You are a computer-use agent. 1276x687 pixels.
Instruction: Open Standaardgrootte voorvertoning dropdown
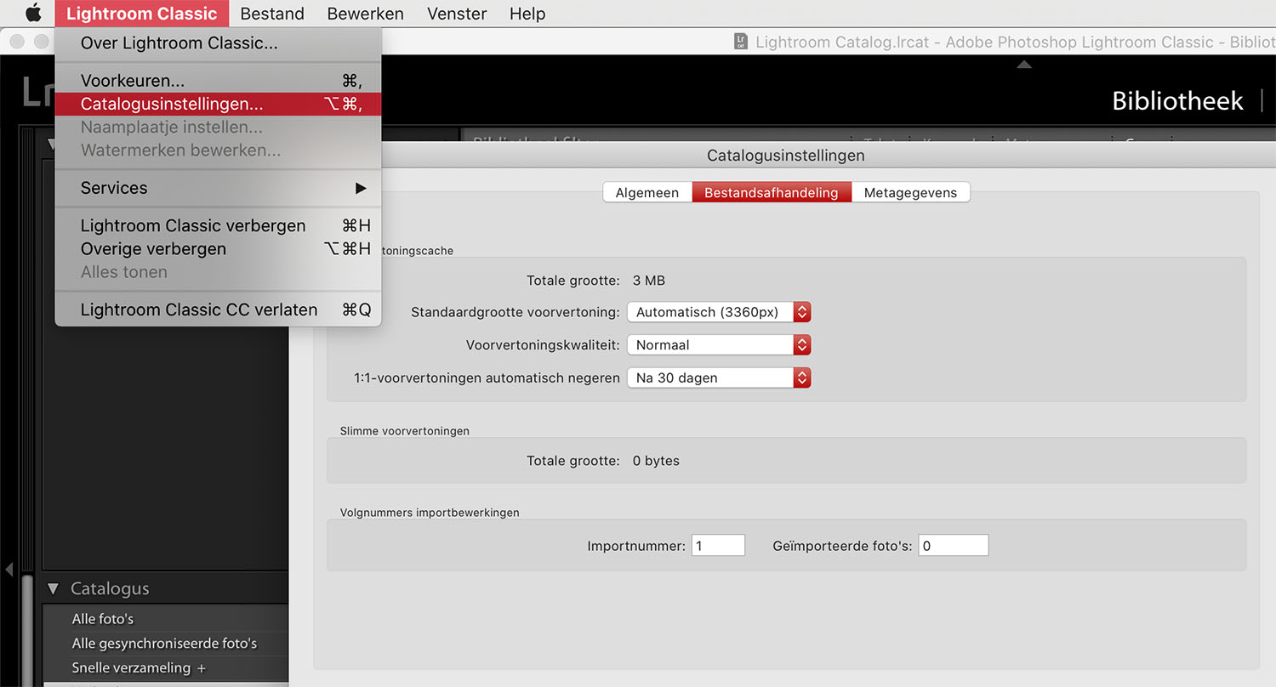[719, 312]
